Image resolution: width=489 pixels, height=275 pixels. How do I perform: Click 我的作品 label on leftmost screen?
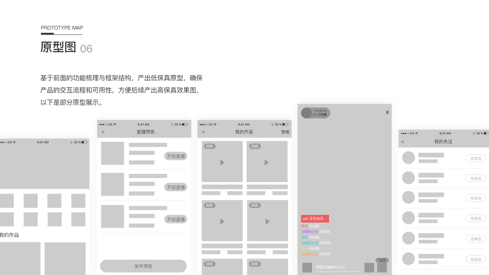[x=9, y=235]
